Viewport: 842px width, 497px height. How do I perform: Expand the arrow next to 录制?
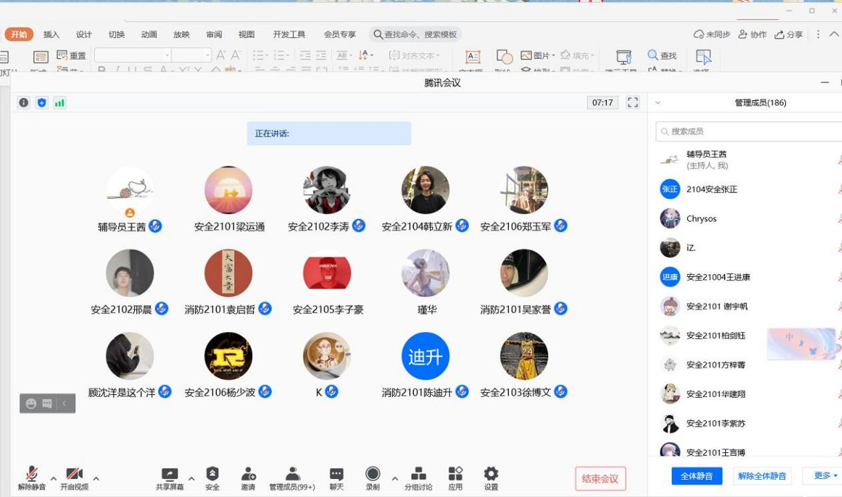395,478
